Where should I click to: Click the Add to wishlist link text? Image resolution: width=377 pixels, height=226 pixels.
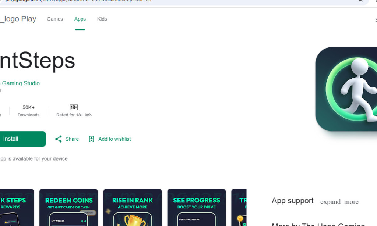tap(114, 139)
